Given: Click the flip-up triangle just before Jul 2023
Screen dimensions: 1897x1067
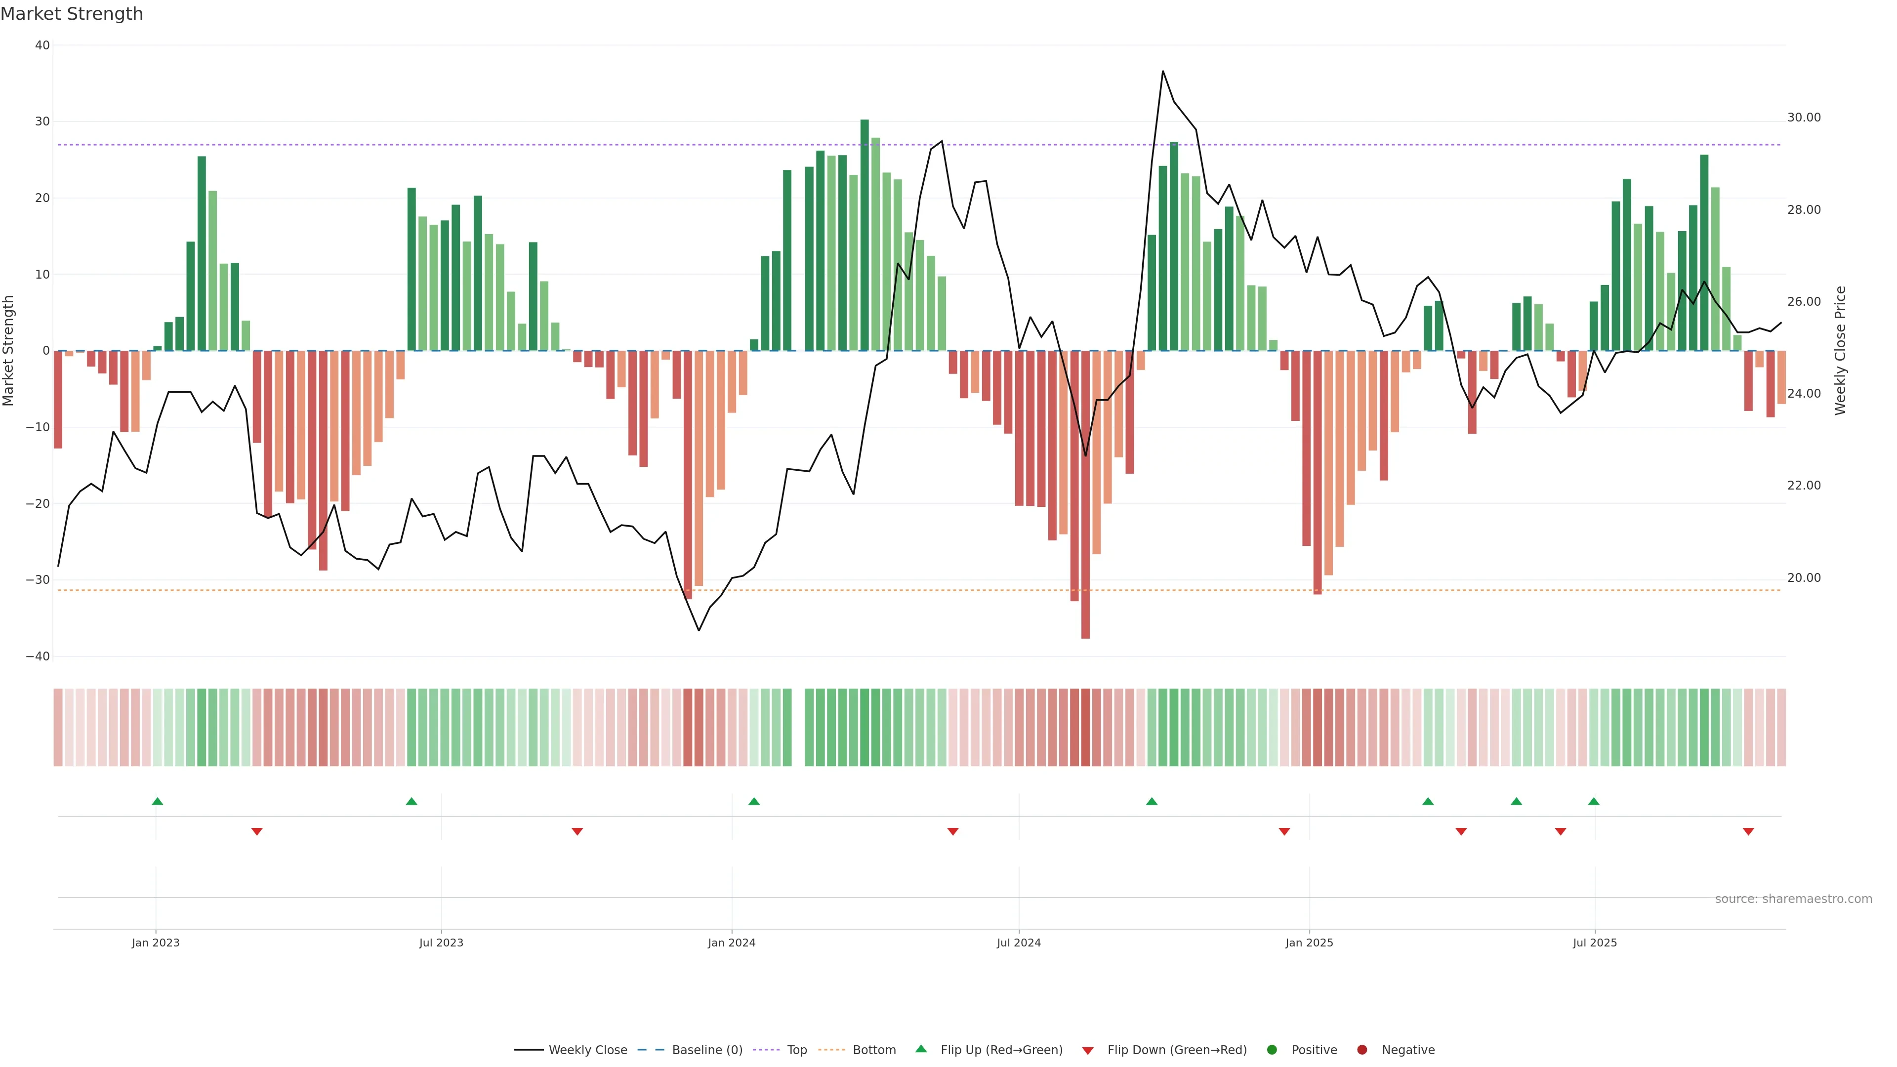Looking at the screenshot, I should click(x=412, y=801).
